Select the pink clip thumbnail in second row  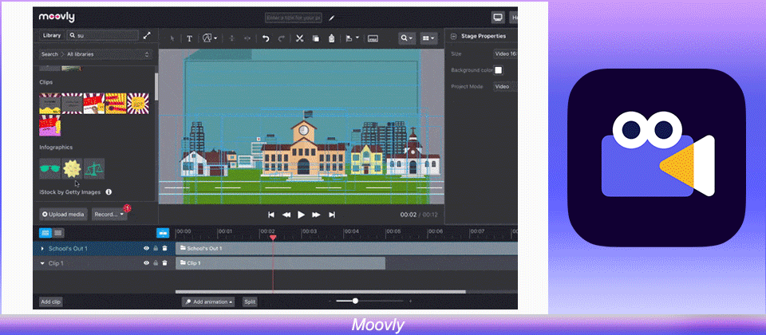click(x=49, y=125)
